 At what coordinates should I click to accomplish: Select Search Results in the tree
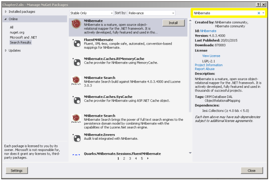pos(21,42)
